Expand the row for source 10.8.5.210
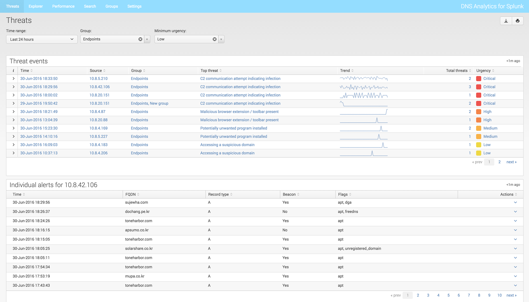Image resolution: width=529 pixels, height=302 pixels. point(13,78)
